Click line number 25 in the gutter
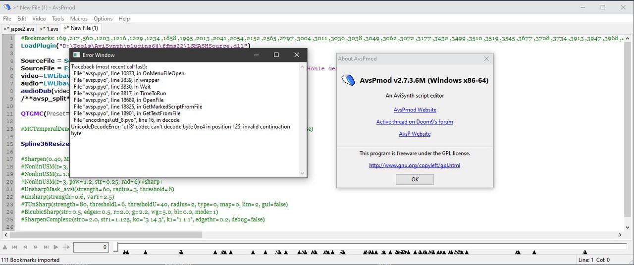 (9, 219)
